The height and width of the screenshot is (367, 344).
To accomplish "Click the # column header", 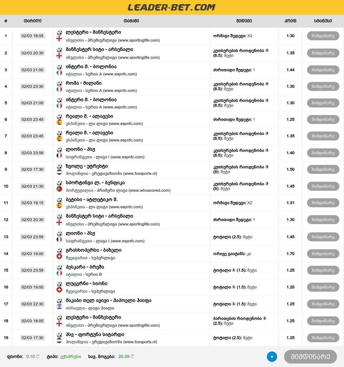I will point(6,21).
